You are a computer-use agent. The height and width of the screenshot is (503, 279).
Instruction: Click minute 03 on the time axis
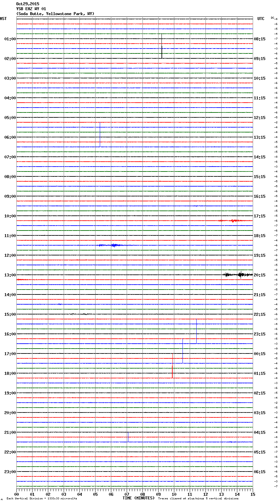64,494
